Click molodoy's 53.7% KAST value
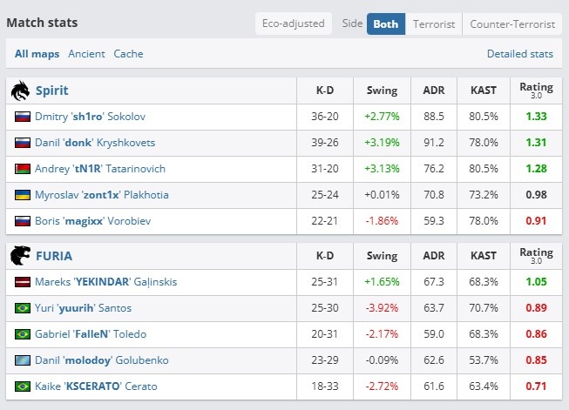The image size is (569, 410). tap(484, 360)
